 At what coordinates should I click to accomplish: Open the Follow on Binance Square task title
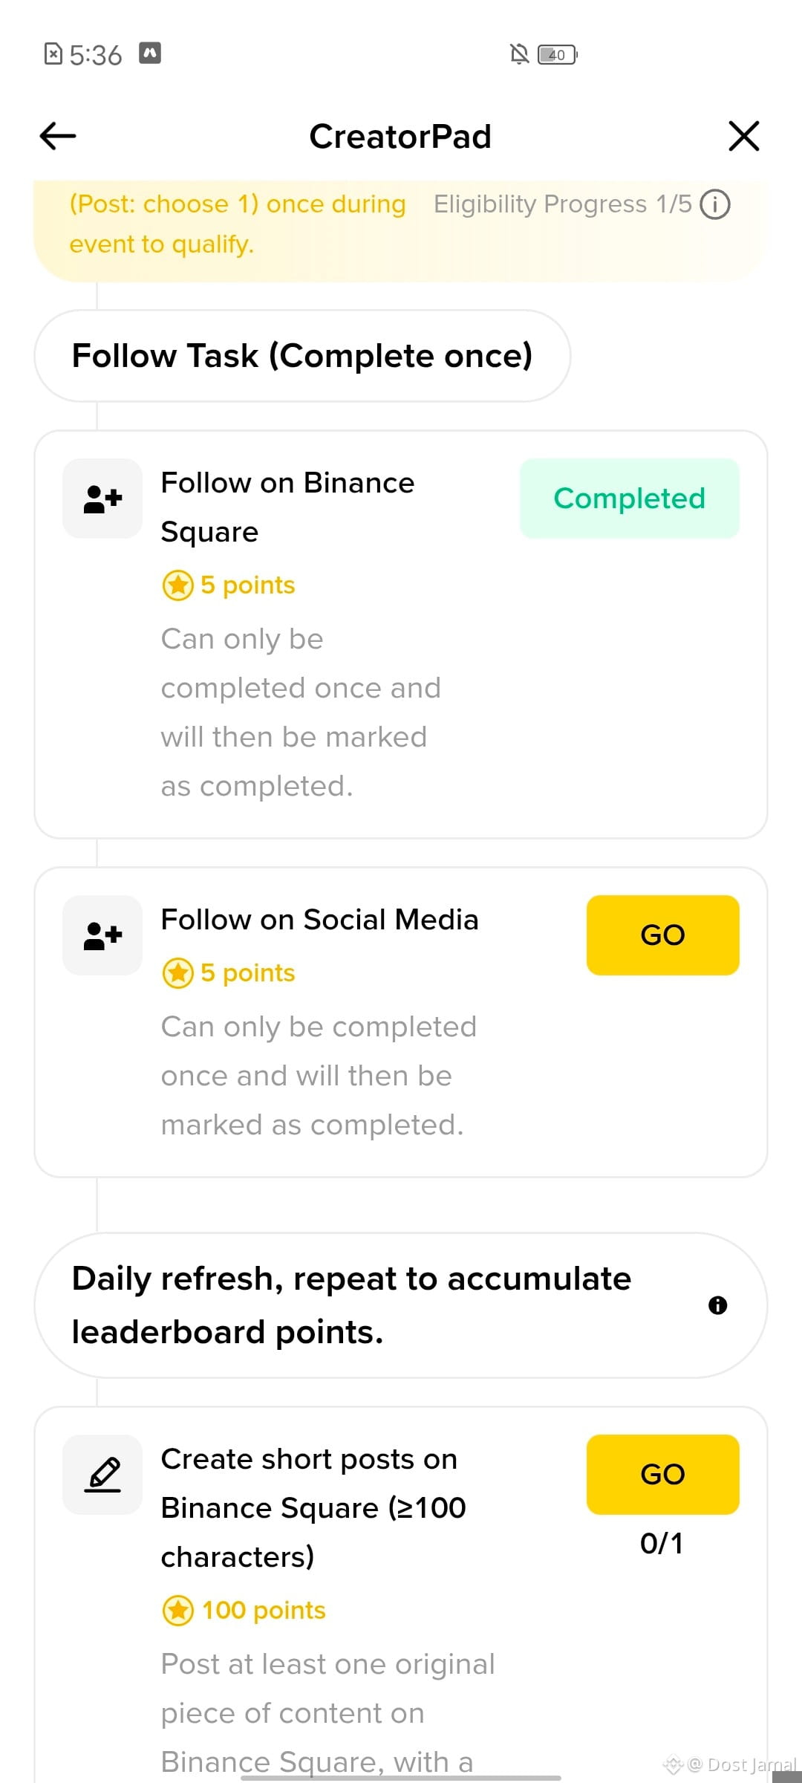pyautogui.click(x=287, y=507)
